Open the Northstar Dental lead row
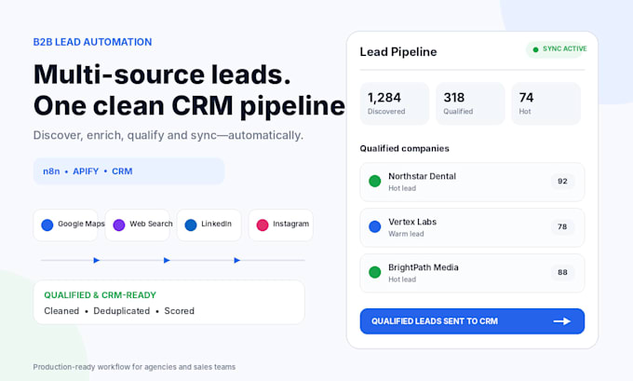 point(472,182)
